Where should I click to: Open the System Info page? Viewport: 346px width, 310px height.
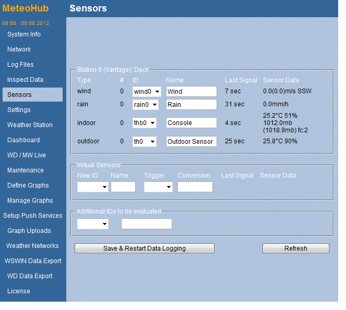[x=24, y=34]
